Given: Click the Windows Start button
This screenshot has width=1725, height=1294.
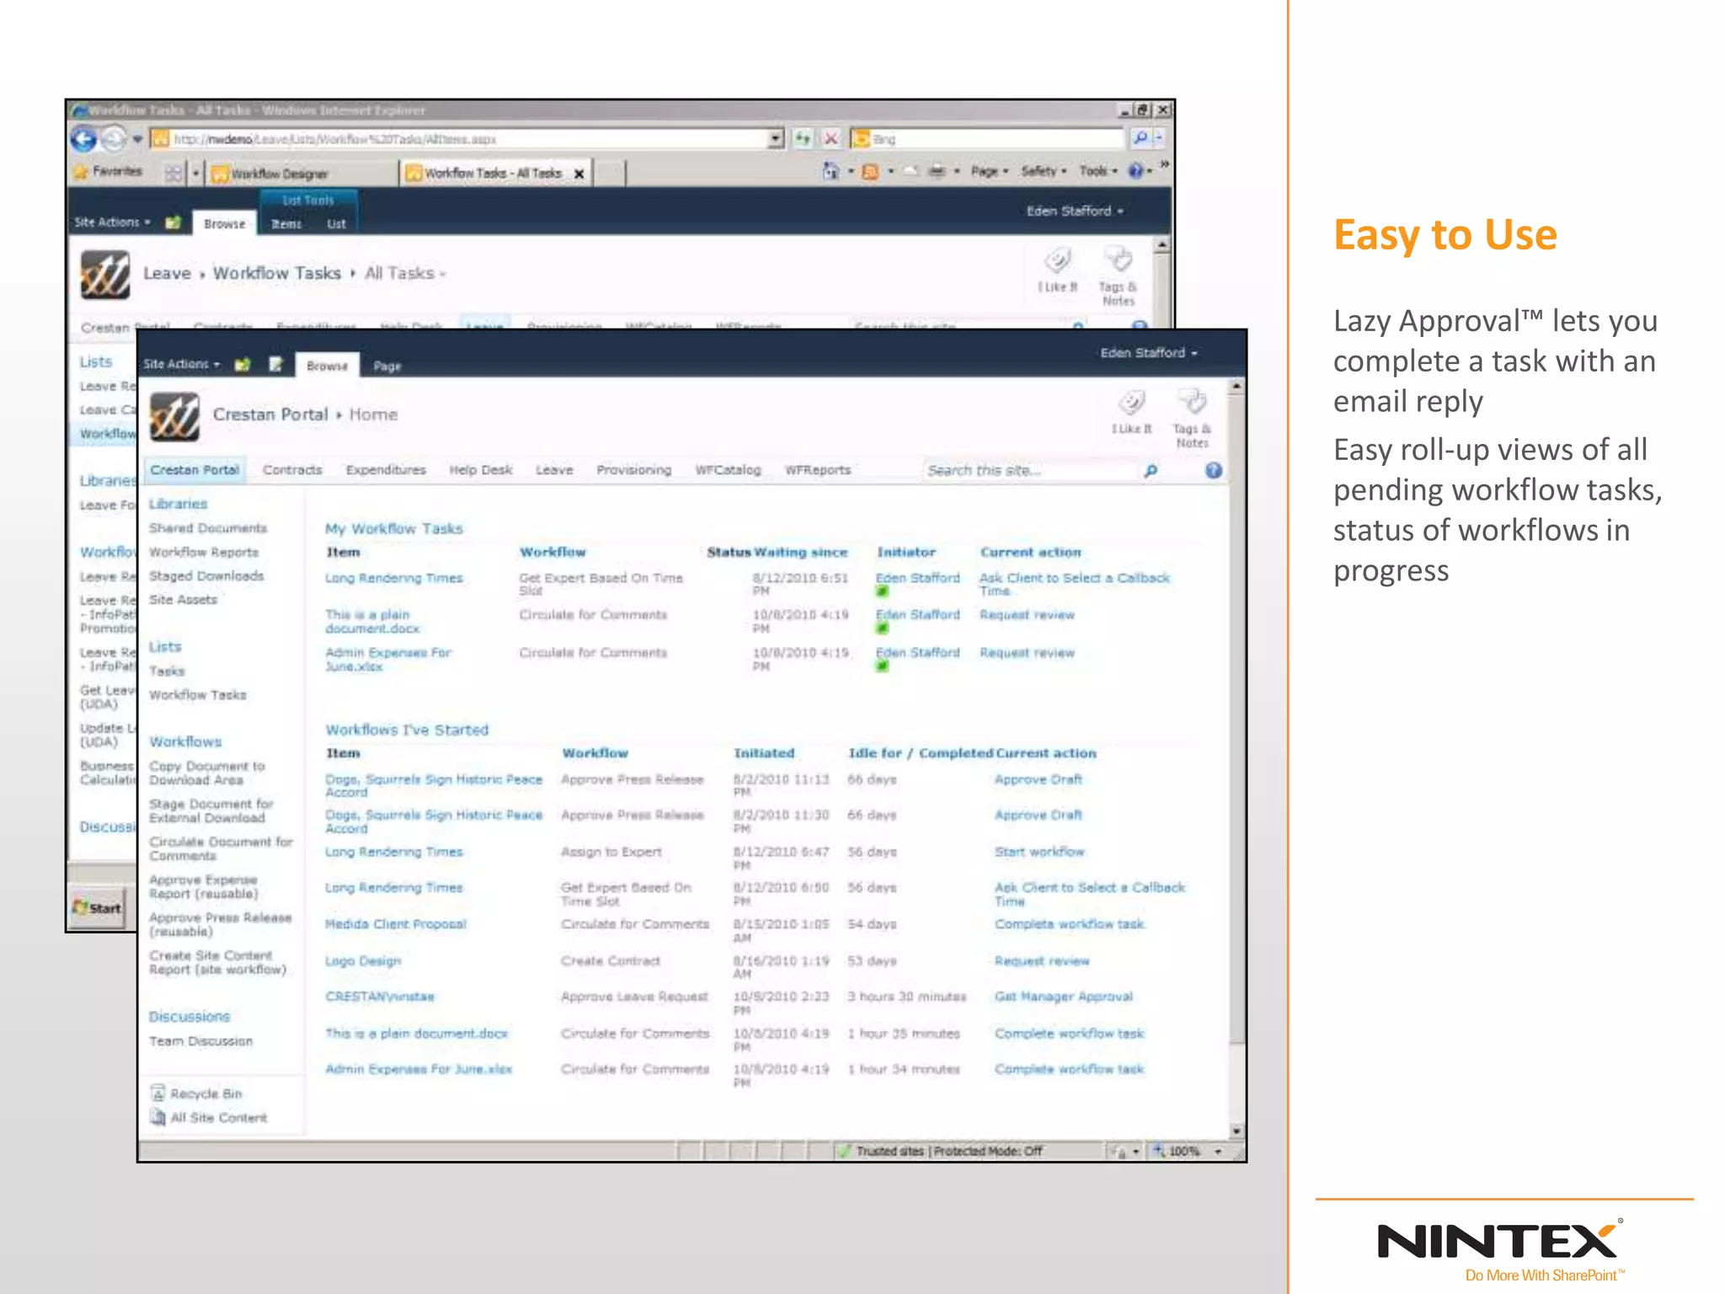Looking at the screenshot, I should pos(98,907).
